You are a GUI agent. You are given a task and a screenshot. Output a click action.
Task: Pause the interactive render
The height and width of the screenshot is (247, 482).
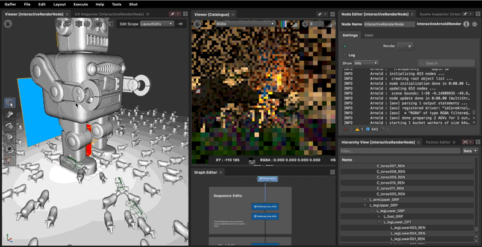pyautogui.click(x=401, y=46)
